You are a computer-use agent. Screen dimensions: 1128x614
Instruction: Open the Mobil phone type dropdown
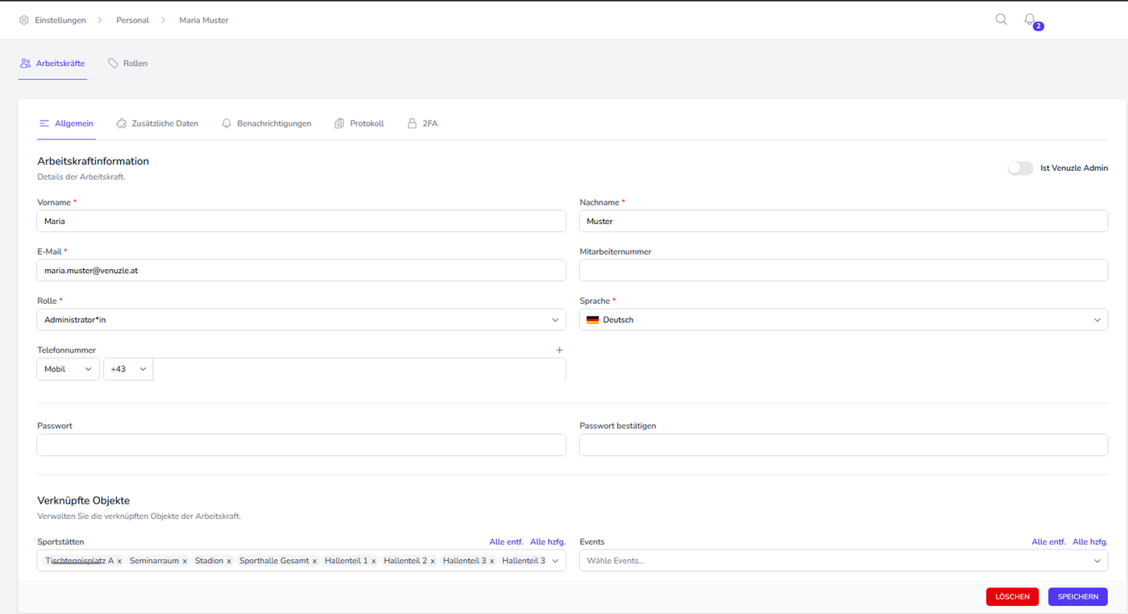point(68,369)
